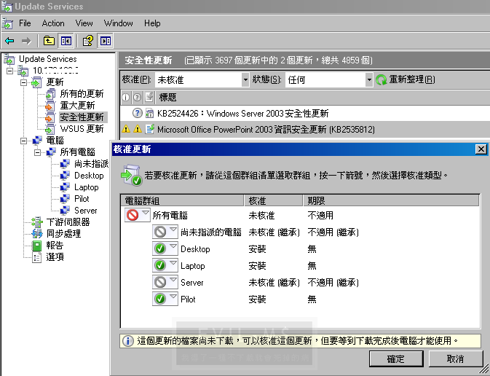Collapse the 所有電腦 tree node
490x376 pixels.
pyautogui.click(x=38, y=152)
